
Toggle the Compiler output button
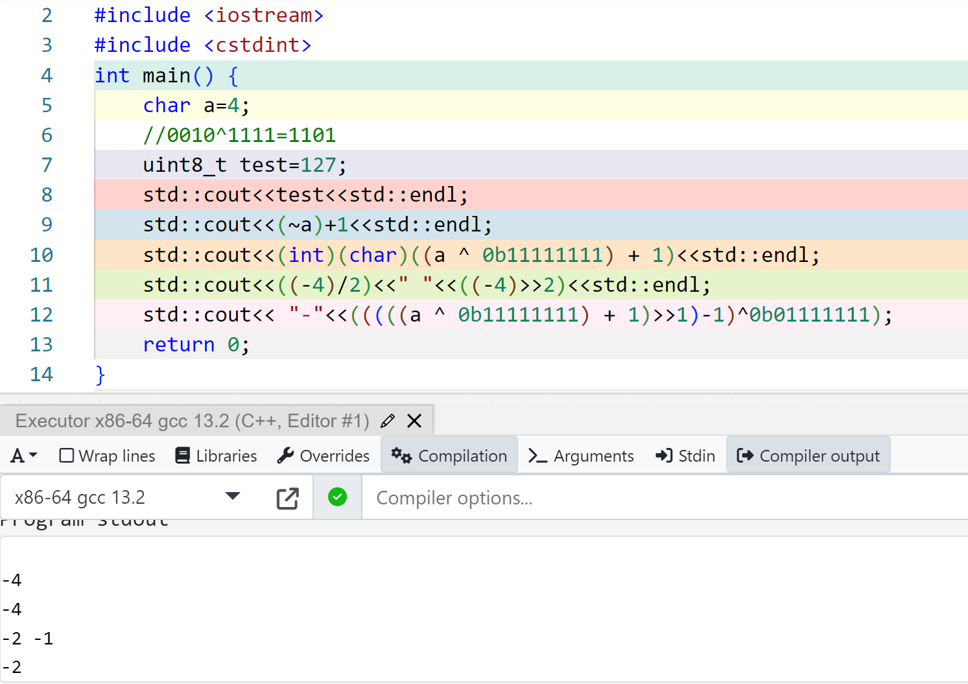[808, 455]
